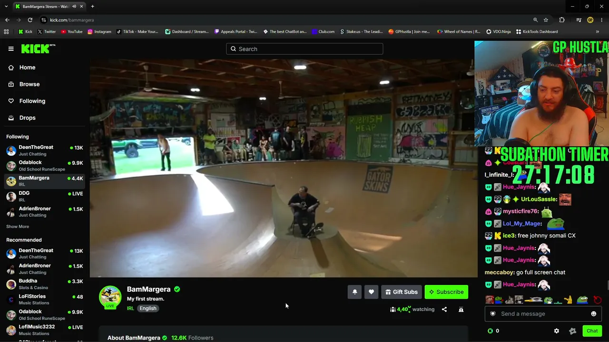Open the chat emoji picker

pos(594,313)
